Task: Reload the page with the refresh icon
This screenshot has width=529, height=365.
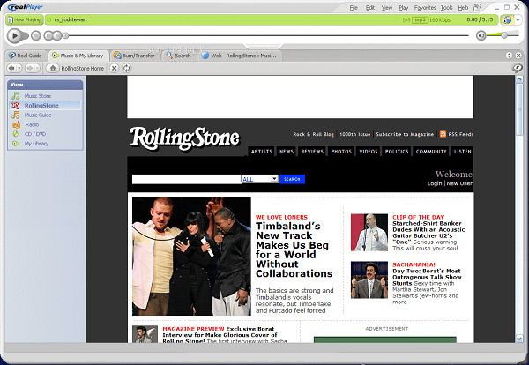Action: point(126,68)
